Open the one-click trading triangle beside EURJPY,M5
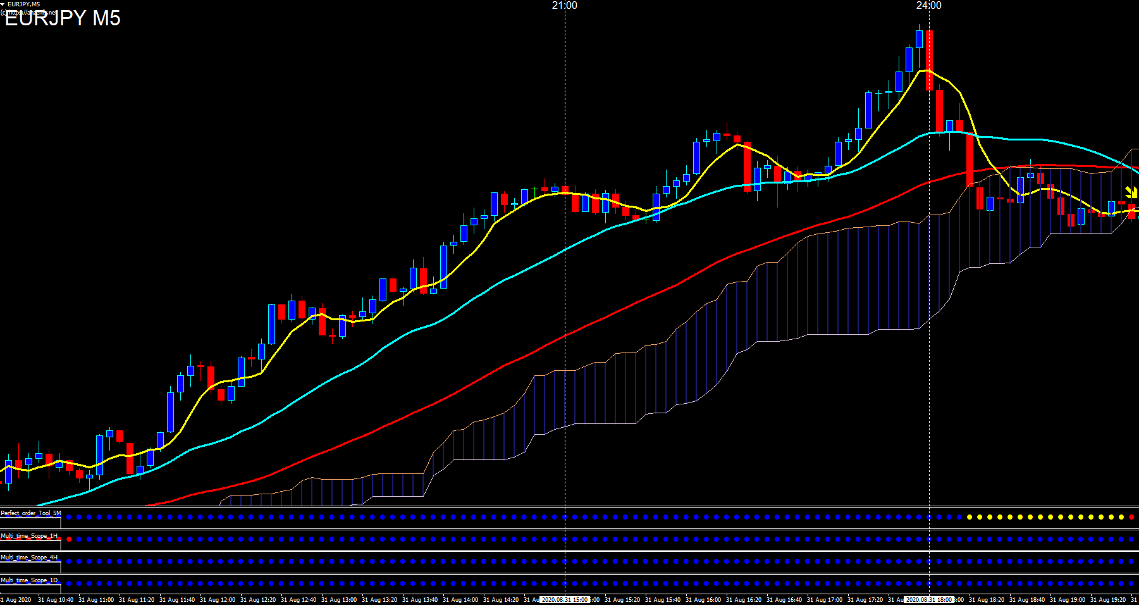The image size is (1139, 605). (3, 4)
